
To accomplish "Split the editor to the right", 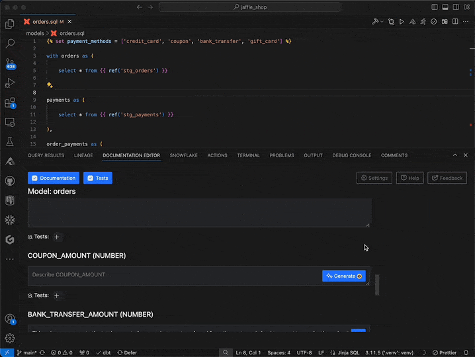I will pyautogui.click(x=455, y=22).
